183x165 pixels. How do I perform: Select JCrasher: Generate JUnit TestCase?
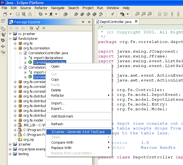79,132
